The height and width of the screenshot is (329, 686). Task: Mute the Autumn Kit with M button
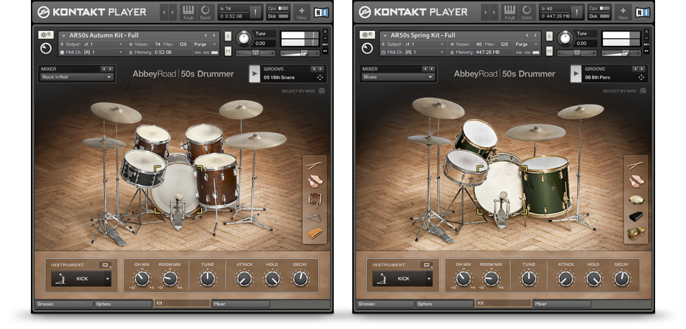[x=228, y=51]
